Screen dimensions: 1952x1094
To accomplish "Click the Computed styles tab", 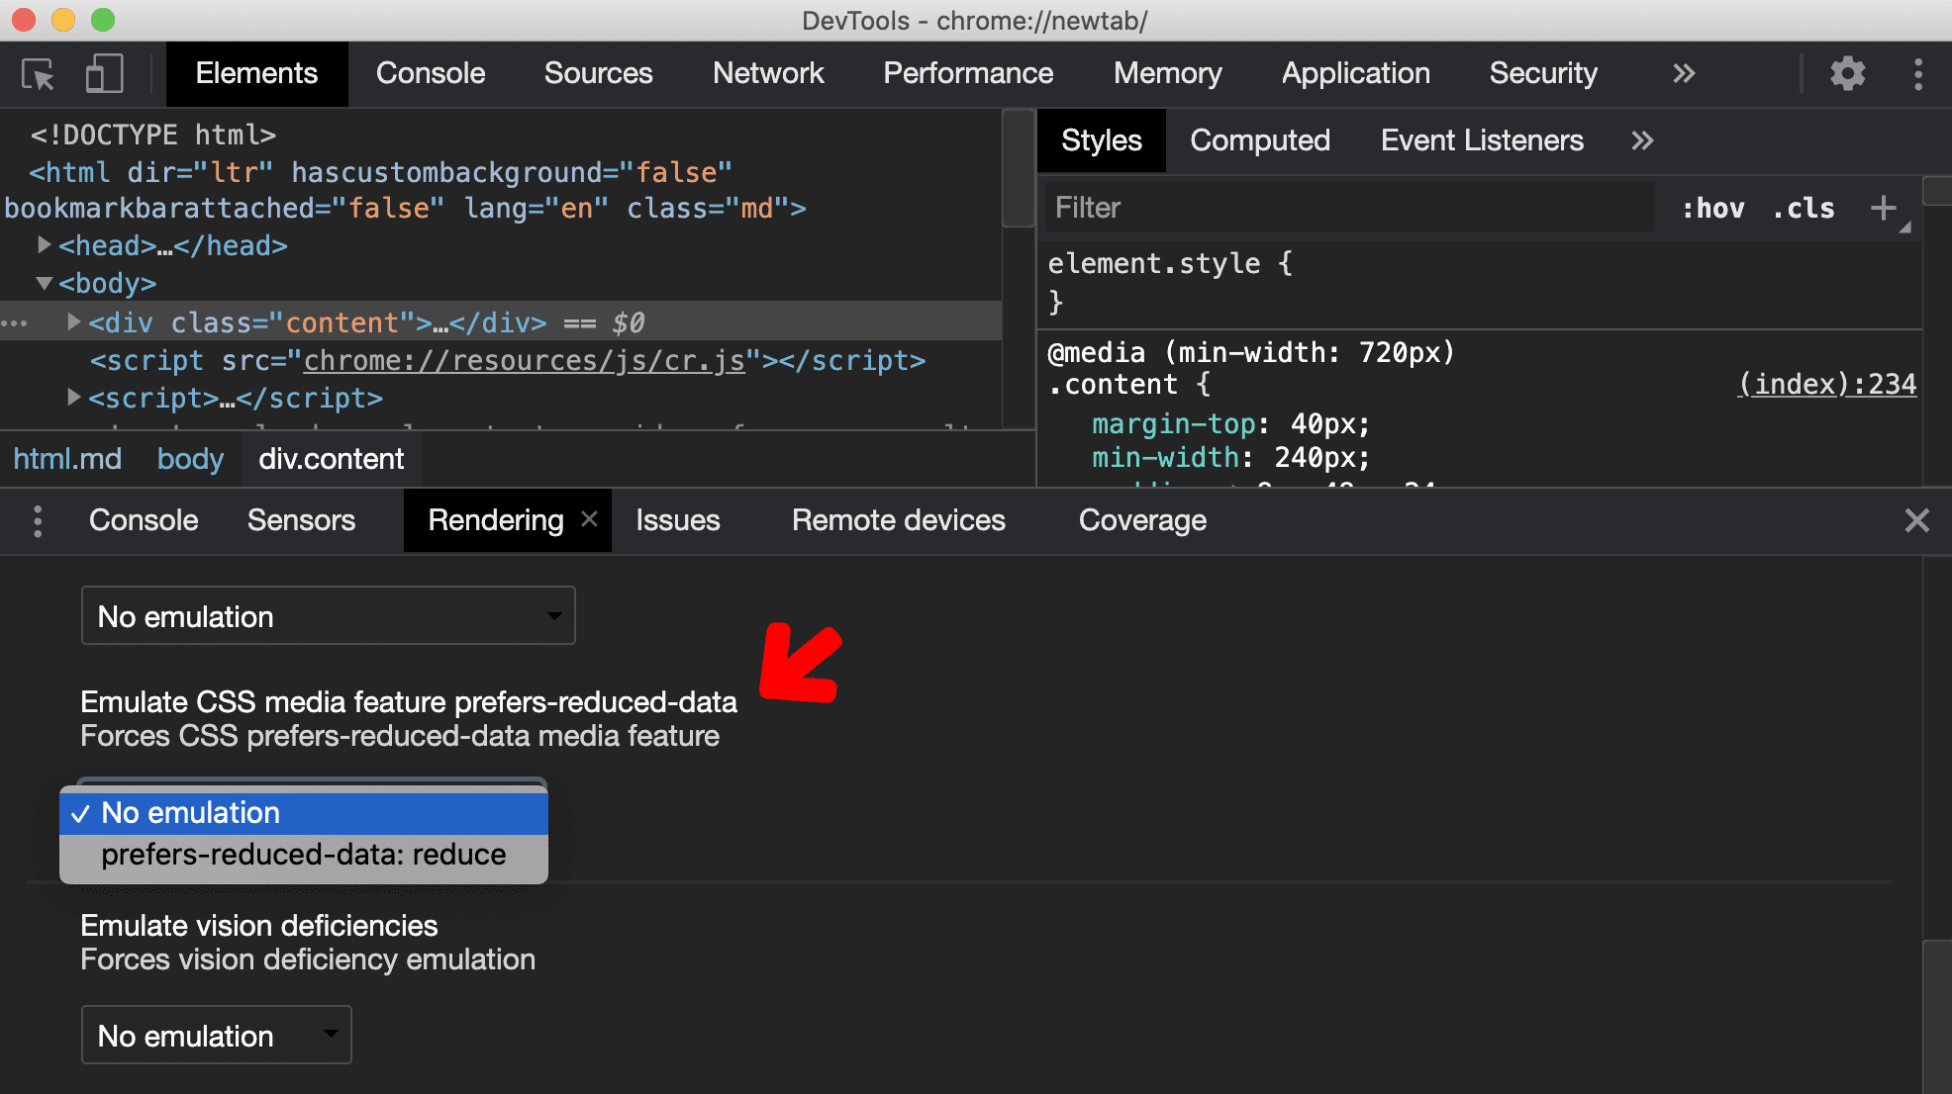I will (1257, 139).
